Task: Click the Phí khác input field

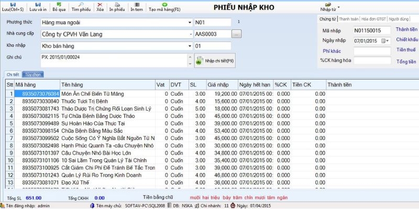Action: coord(372,51)
